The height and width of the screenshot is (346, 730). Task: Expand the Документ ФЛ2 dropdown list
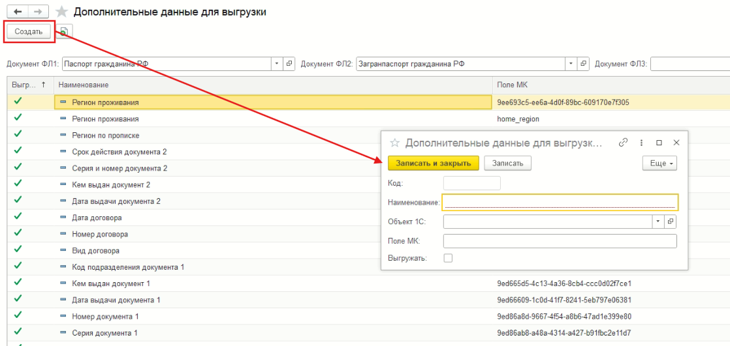(571, 64)
